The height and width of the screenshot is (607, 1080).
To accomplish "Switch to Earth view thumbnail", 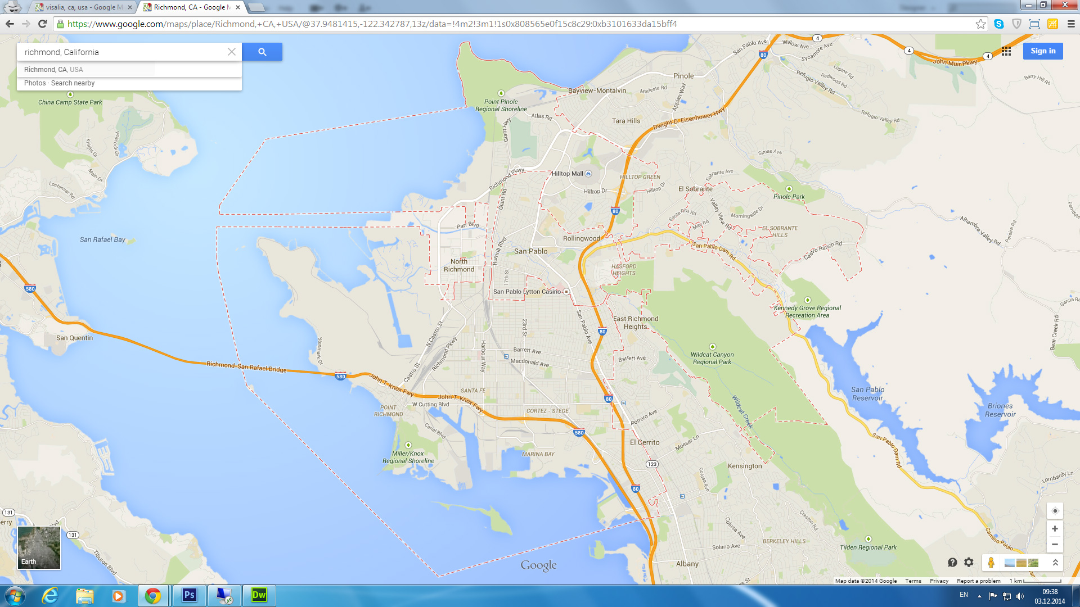I will pyautogui.click(x=39, y=547).
